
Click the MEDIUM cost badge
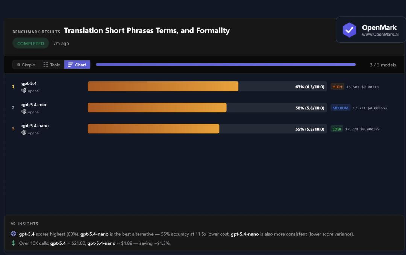tap(340, 108)
